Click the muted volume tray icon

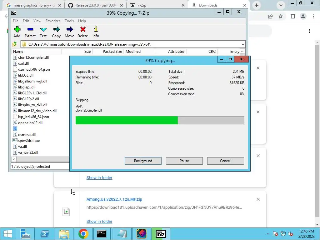click(x=291, y=234)
